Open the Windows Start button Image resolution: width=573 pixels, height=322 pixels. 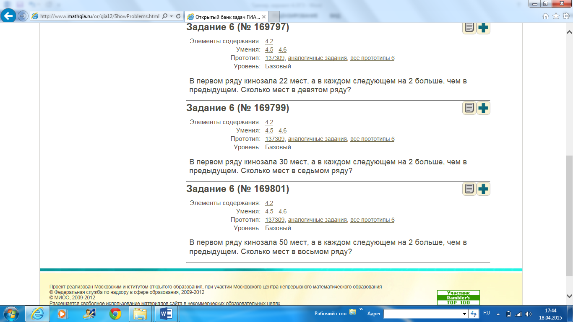click(10, 314)
